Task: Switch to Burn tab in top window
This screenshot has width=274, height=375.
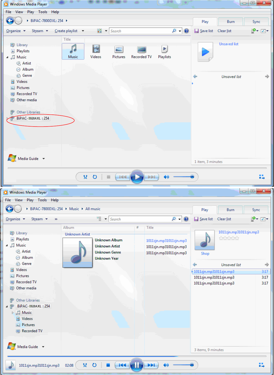Action: pyautogui.click(x=231, y=22)
